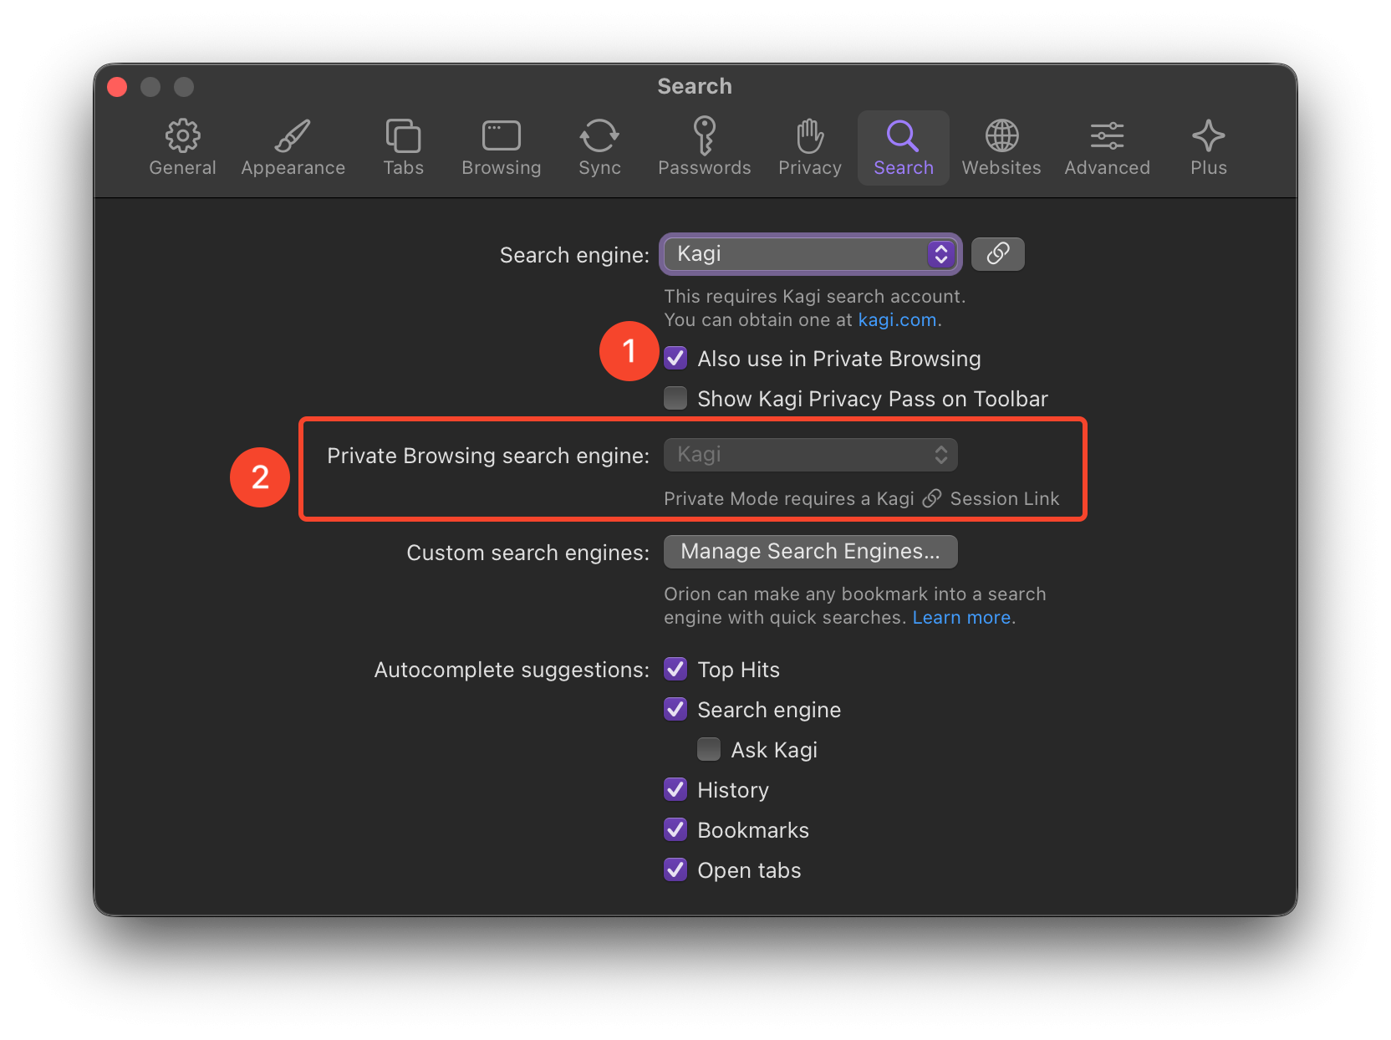The height and width of the screenshot is (1040, 1391).
Task: Open the Tabs settings icon
Action: point(403,136)
